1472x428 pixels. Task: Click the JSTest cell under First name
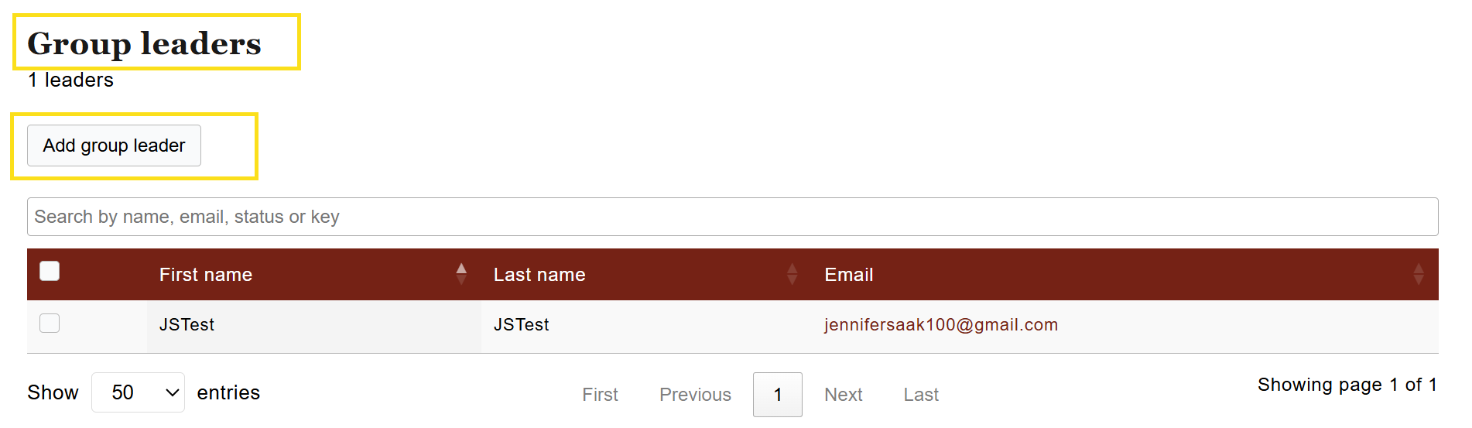187,325
